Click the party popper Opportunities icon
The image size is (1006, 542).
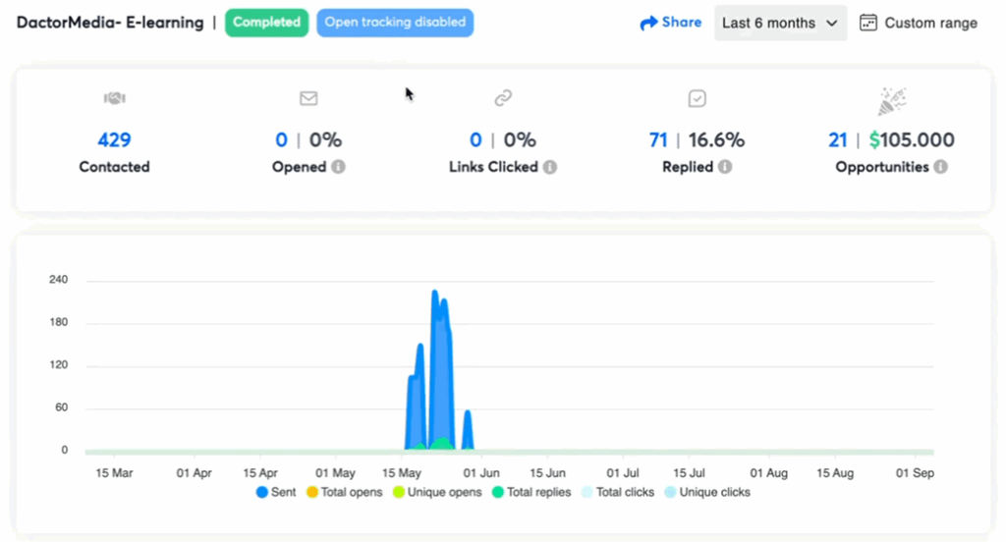[x=891, y=100]
